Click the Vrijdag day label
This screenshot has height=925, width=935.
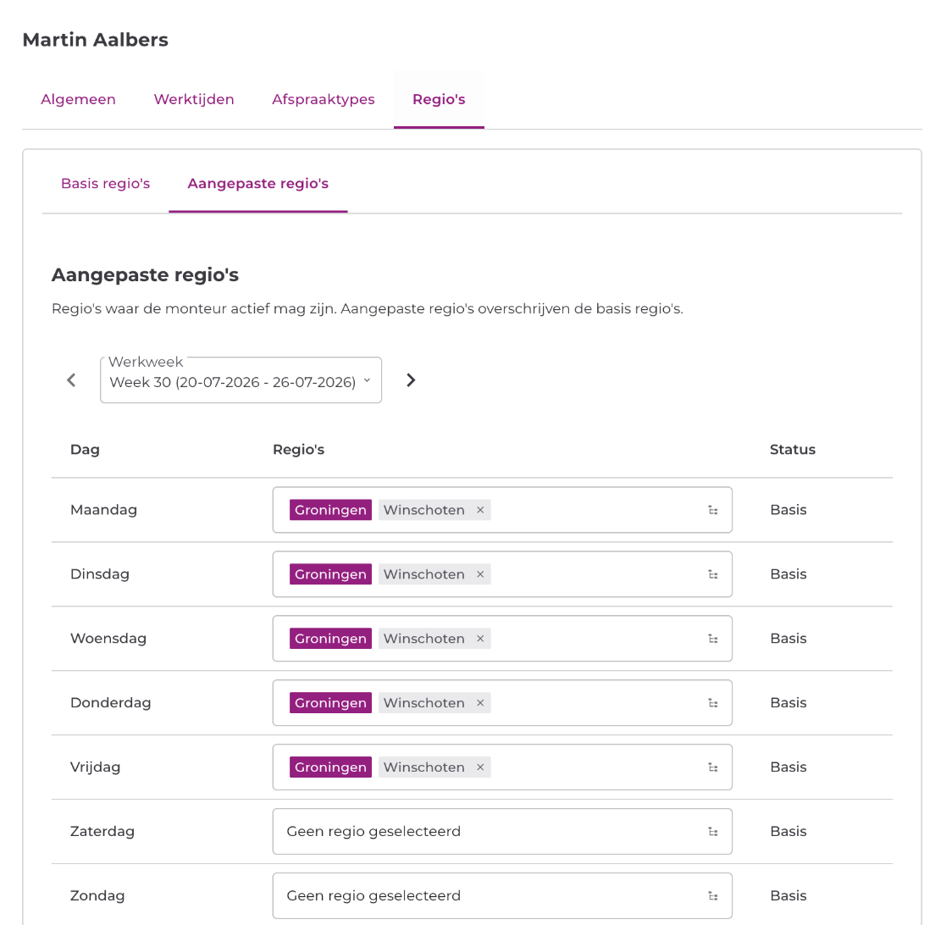[x=96, y=767]
